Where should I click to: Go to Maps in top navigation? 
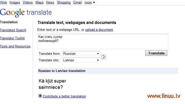39,2
